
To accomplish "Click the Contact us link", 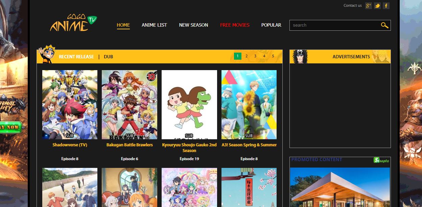I will point(352,5).
